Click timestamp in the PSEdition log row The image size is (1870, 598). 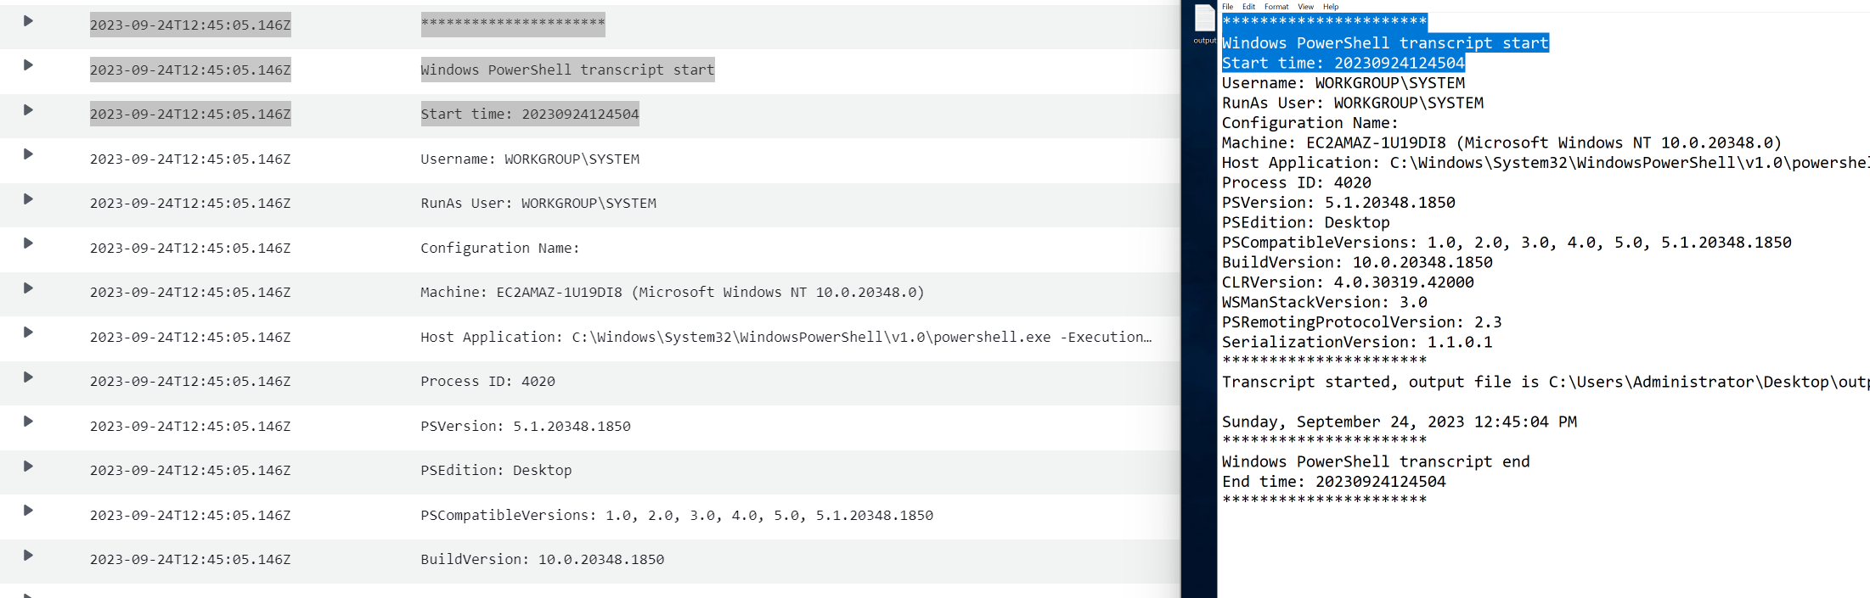(x=190, y=470)
